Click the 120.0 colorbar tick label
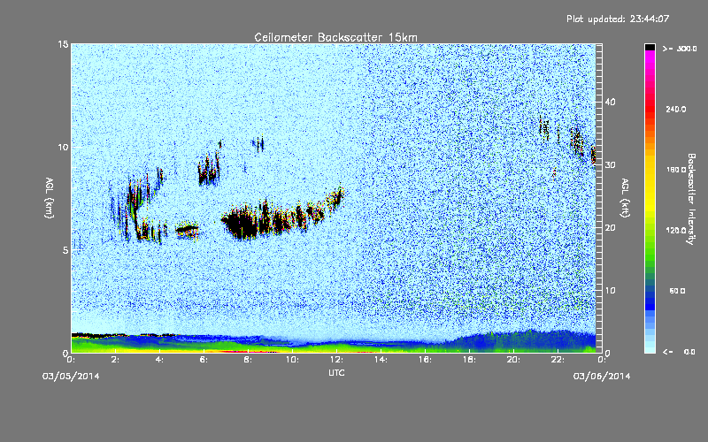The width and height of the screenshot is (708, 442). click(x=676, y=231)
